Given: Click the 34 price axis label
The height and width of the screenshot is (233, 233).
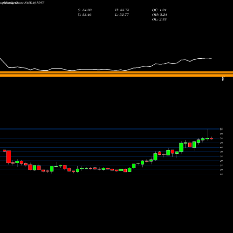Looking at the screenshot, I should point(221,156).
